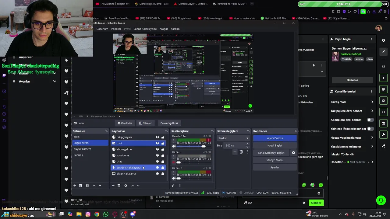
Task: Open Masaüstü Ses three-dot menu
Action: [x=174, y=141]
